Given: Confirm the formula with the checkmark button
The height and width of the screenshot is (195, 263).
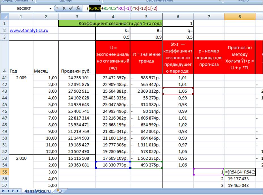Looking at the screenshot, I should (x=71, y=9).
